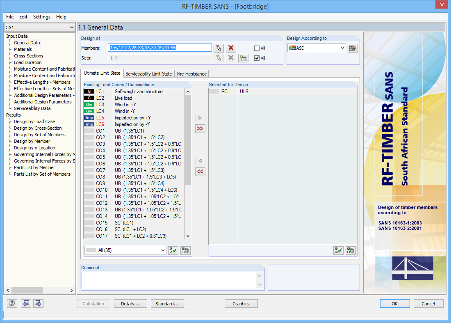
Task: Click the Graphics button
Action: click(241, 303)
